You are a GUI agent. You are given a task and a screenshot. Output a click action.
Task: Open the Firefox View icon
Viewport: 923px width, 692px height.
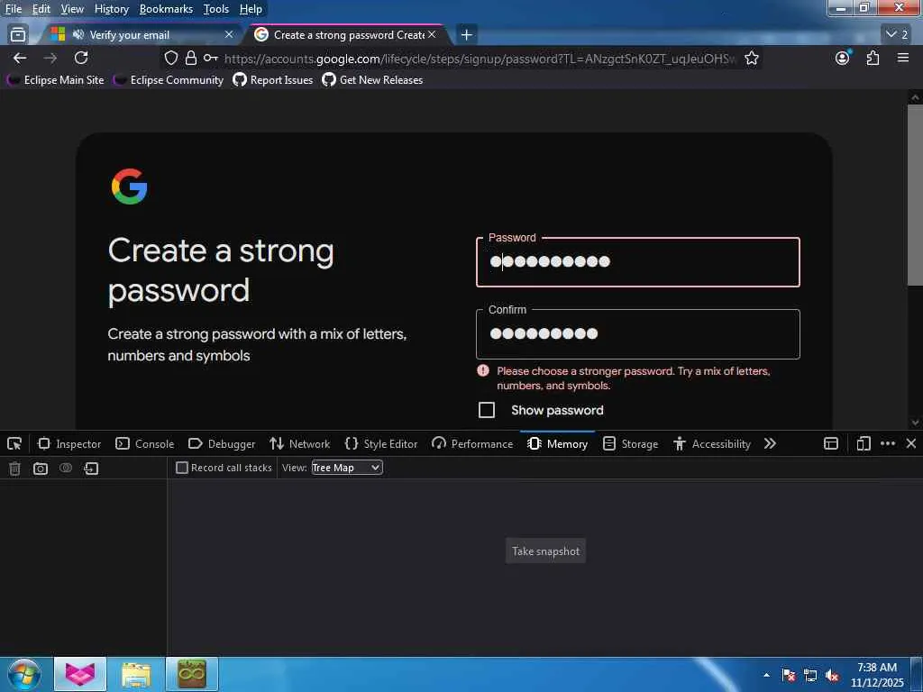(18, 35)
